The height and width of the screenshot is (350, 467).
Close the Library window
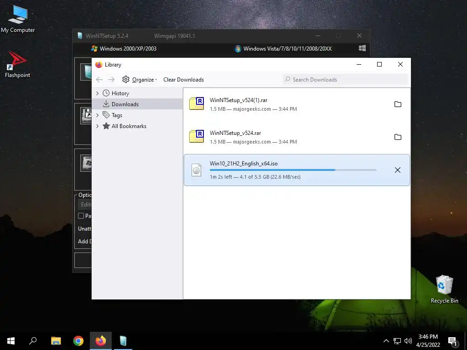coord(400,64)
